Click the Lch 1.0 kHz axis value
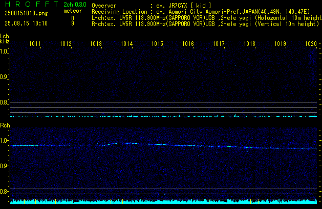The image size is (322, 209). [x=4, y=51]
